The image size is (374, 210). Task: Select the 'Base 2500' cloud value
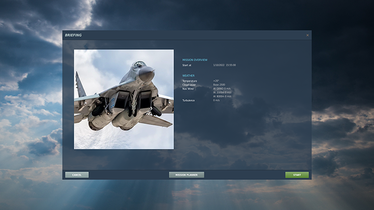click(219, 85)
